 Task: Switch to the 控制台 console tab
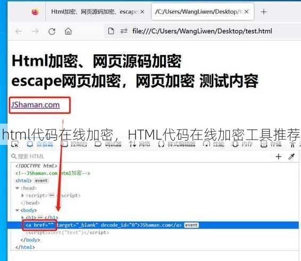click(74, 144)
